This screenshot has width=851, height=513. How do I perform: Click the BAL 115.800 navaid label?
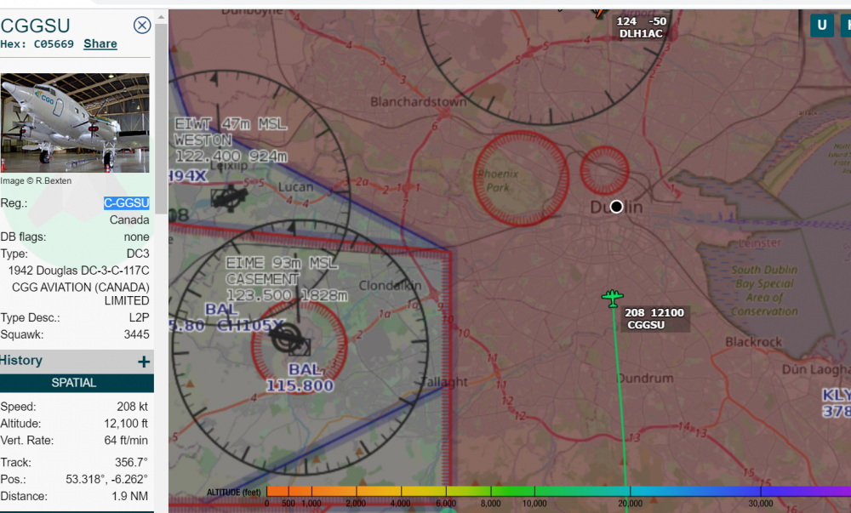click(299, 378)
